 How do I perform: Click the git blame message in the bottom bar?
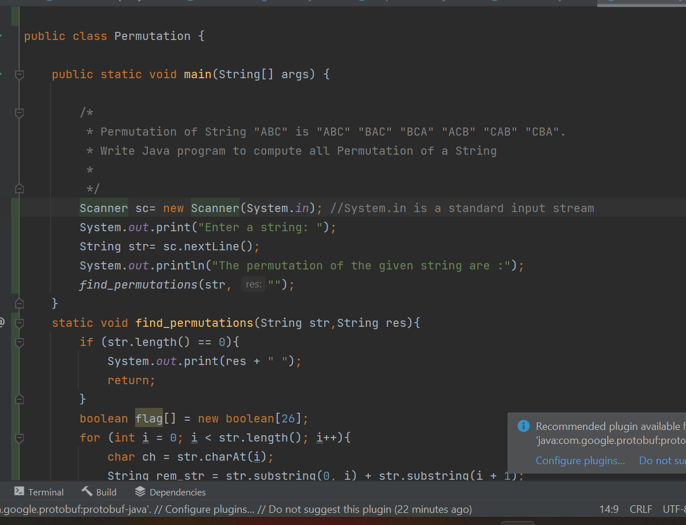[232, 509]
